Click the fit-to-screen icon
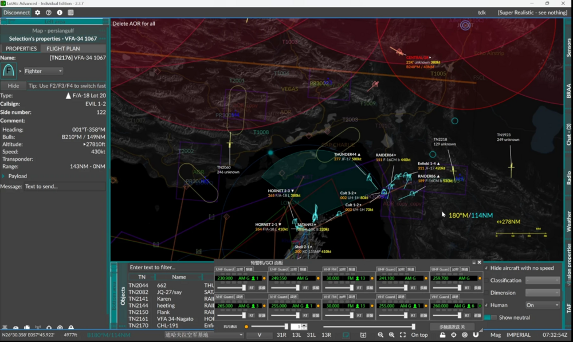 click(403, 335)
